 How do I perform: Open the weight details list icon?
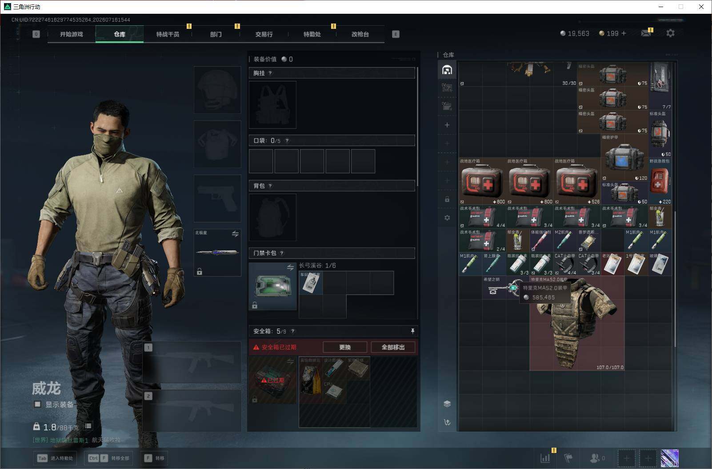(x=88, y=426)
